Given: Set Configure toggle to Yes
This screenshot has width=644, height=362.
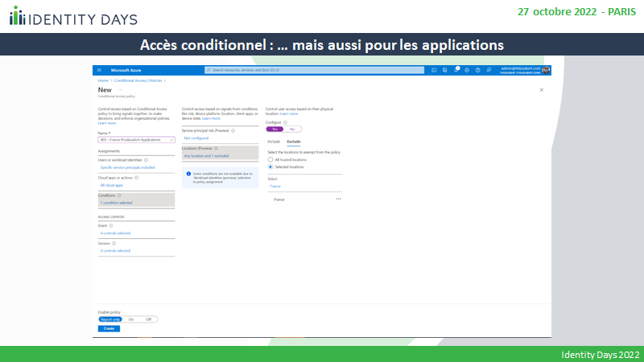Looking at the screenshot, I should click(275, 130).
